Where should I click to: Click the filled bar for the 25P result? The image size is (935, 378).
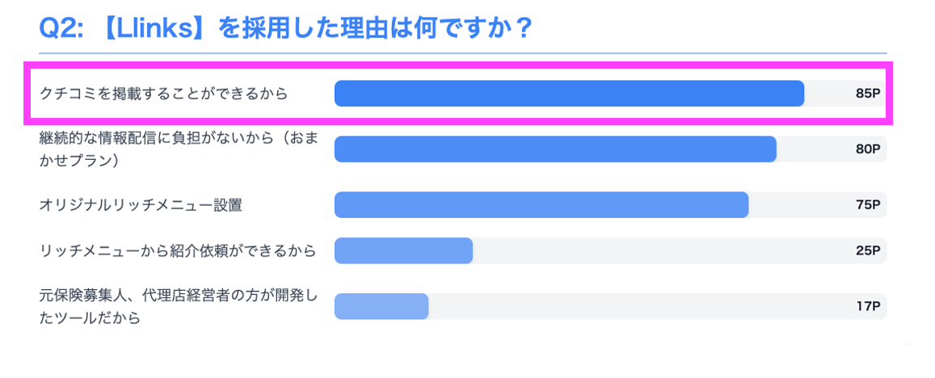(403, 251)
